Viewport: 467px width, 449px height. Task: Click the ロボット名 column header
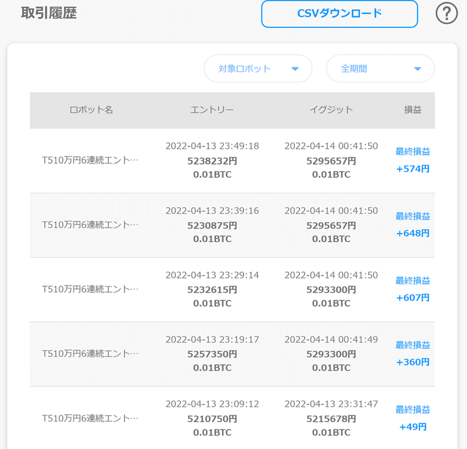(x=91, y=110)
